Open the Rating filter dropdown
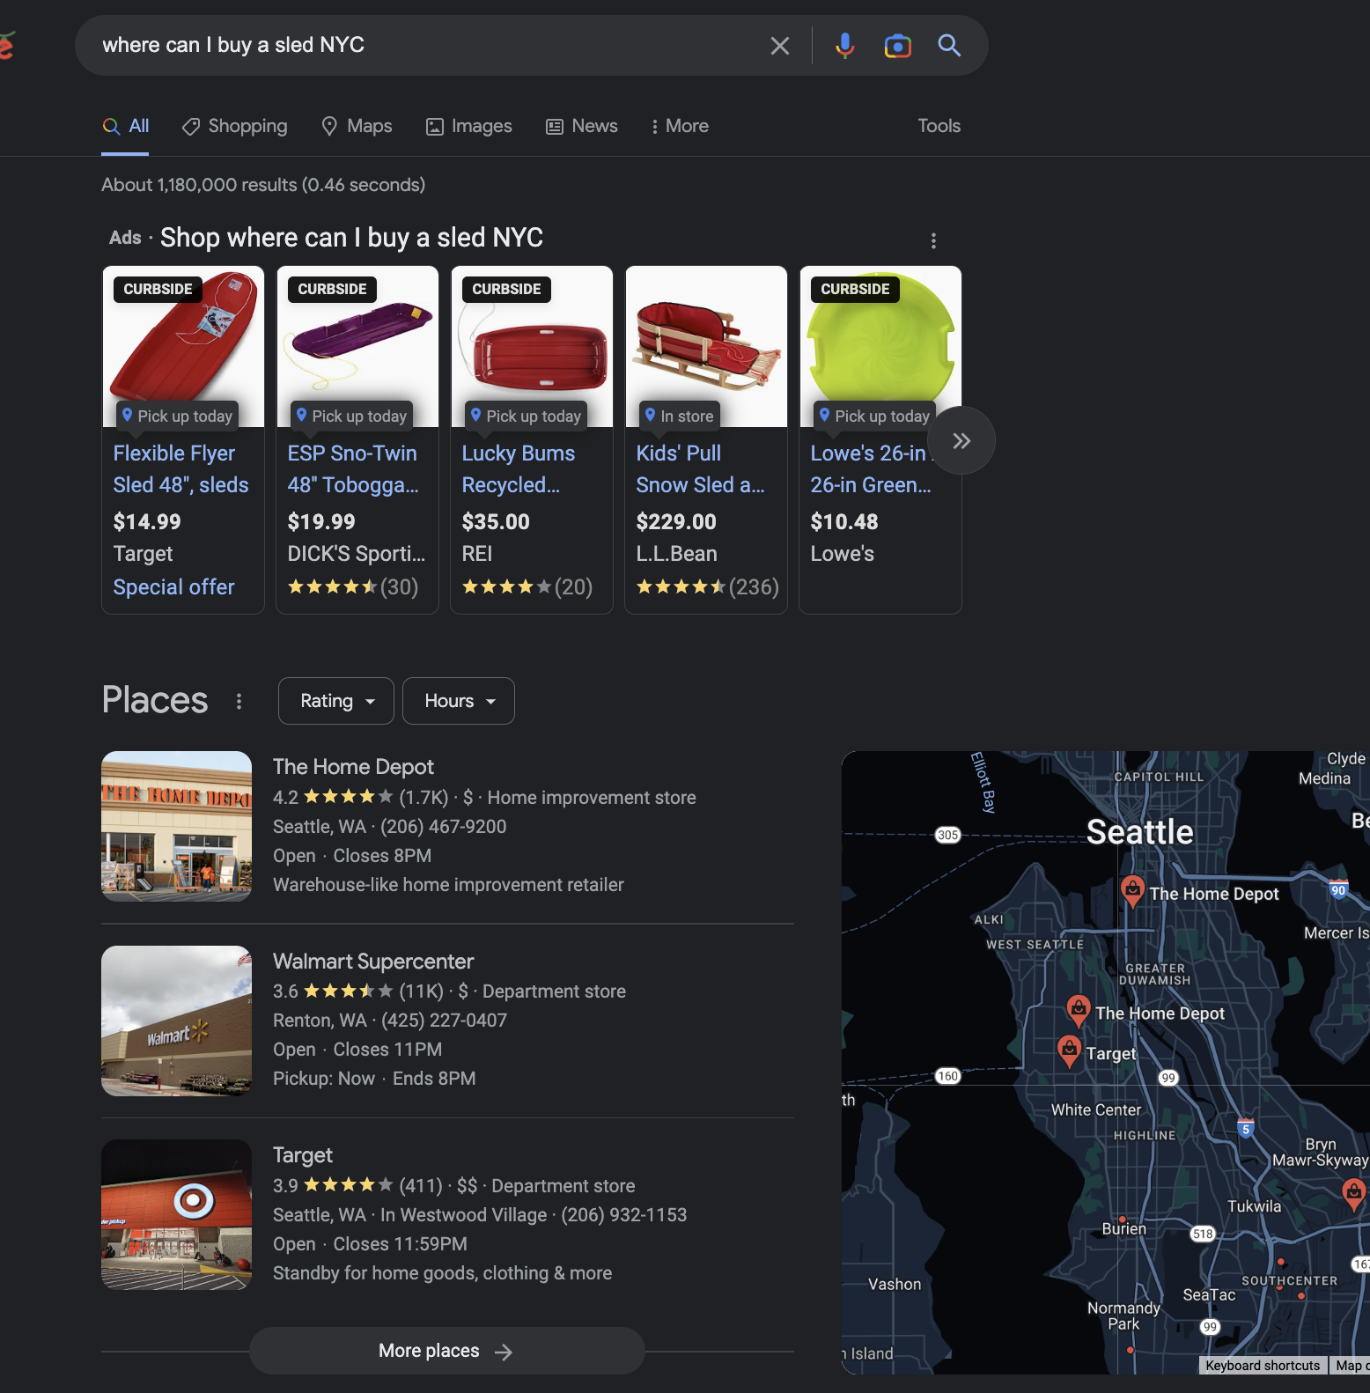 click(x=336, y=701)
